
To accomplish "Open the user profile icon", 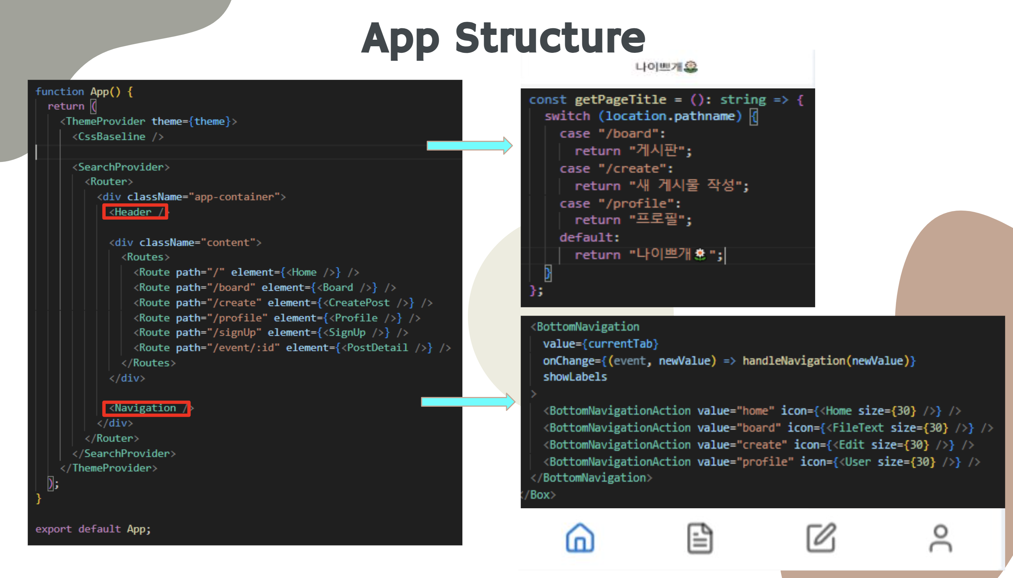I will pyautogui.click(x=940, y=538).
